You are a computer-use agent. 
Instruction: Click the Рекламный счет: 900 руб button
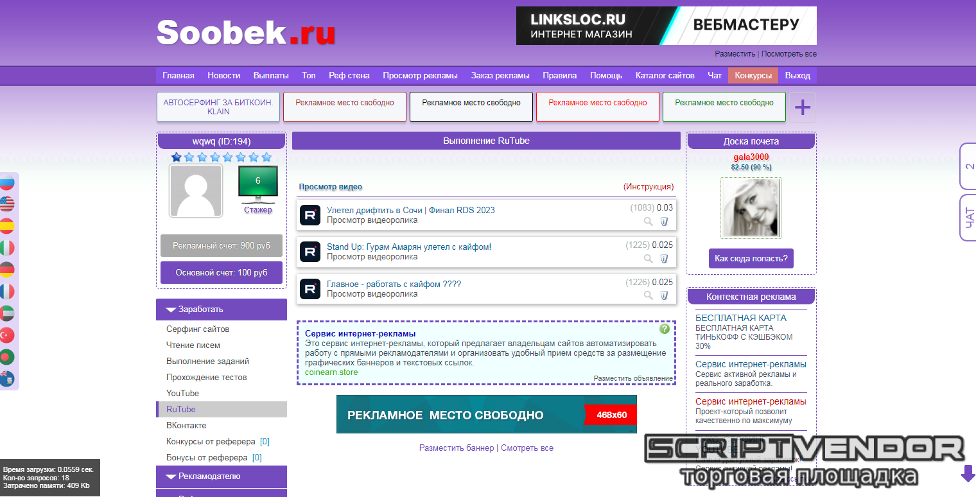pos(222,246)
